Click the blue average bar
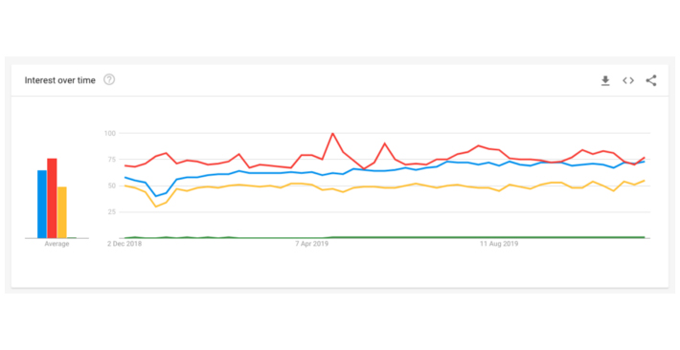Image resolution: width=680 pixels, height=350 pixels. [x=42, y=204]
